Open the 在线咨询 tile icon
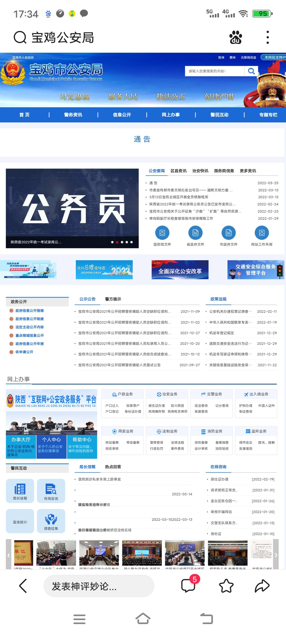 click(x=51, y=491)
